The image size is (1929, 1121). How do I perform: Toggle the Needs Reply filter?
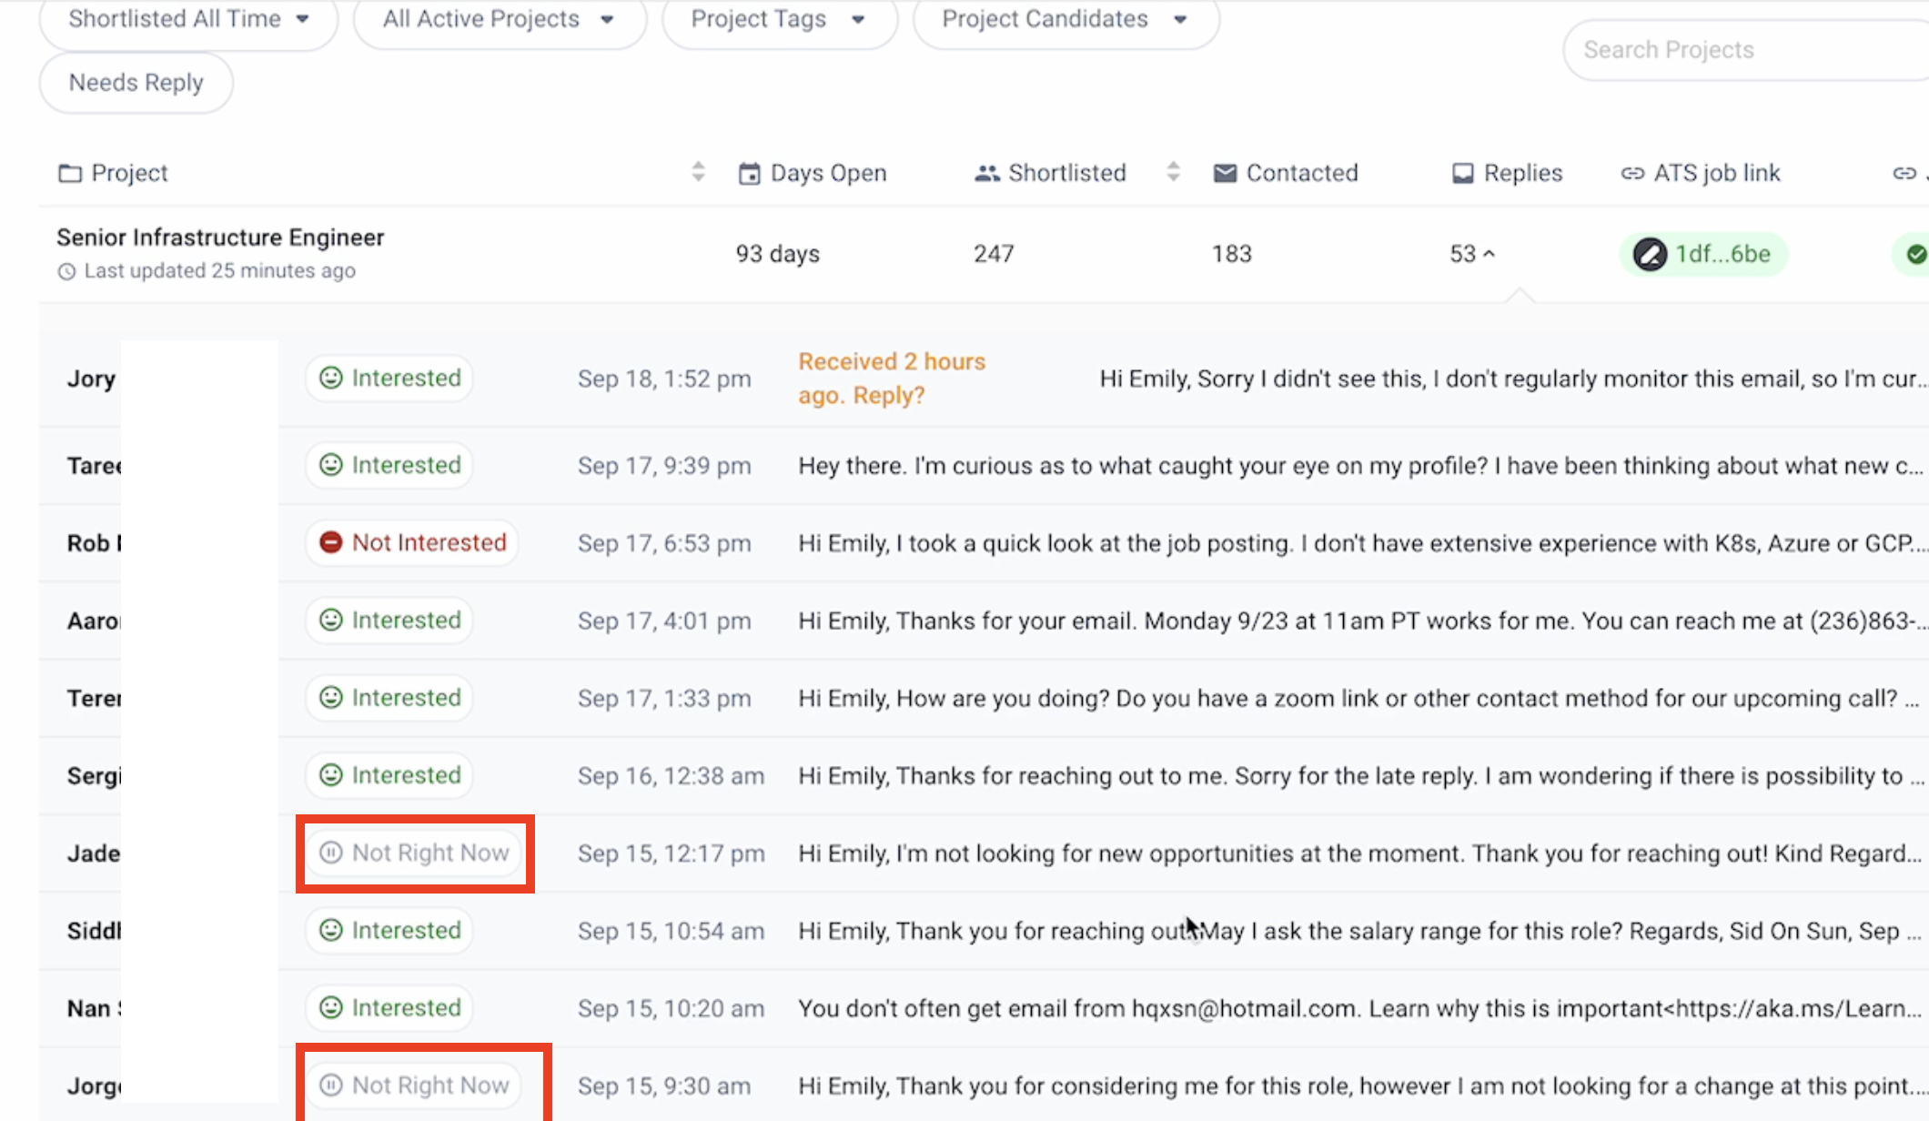click(x=136, y=83)
